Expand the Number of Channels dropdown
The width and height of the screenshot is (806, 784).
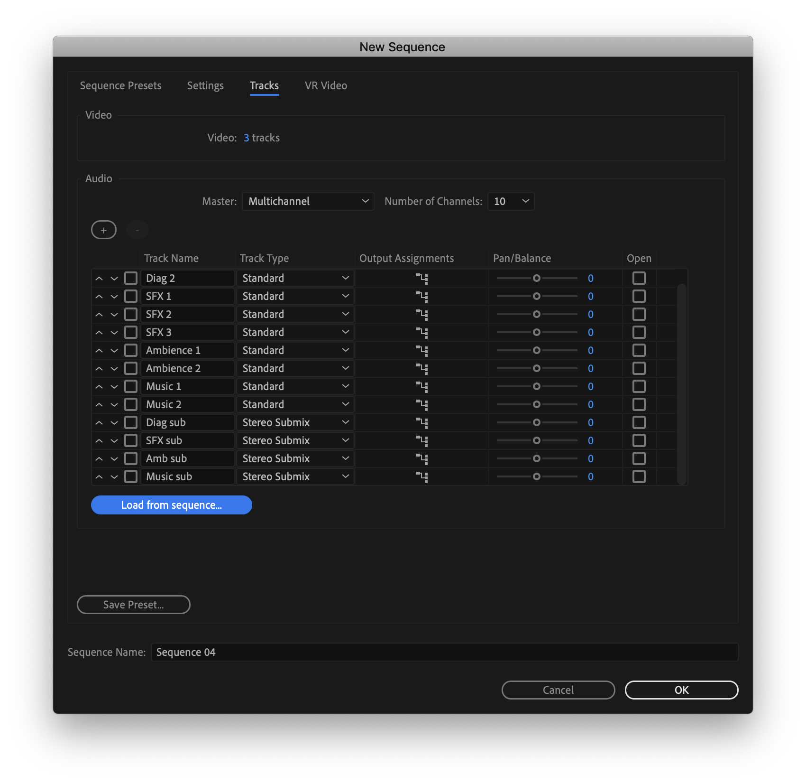coord(511,201)
